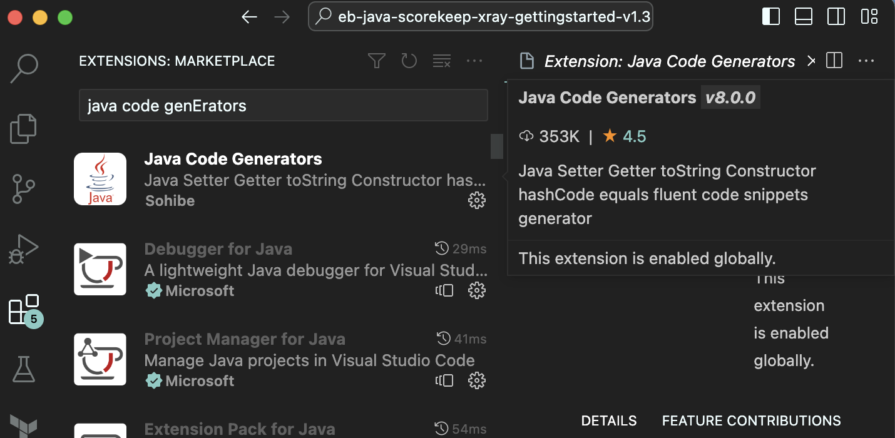Click Debugger for Java remote sync icon

click(x=444, y=290)
